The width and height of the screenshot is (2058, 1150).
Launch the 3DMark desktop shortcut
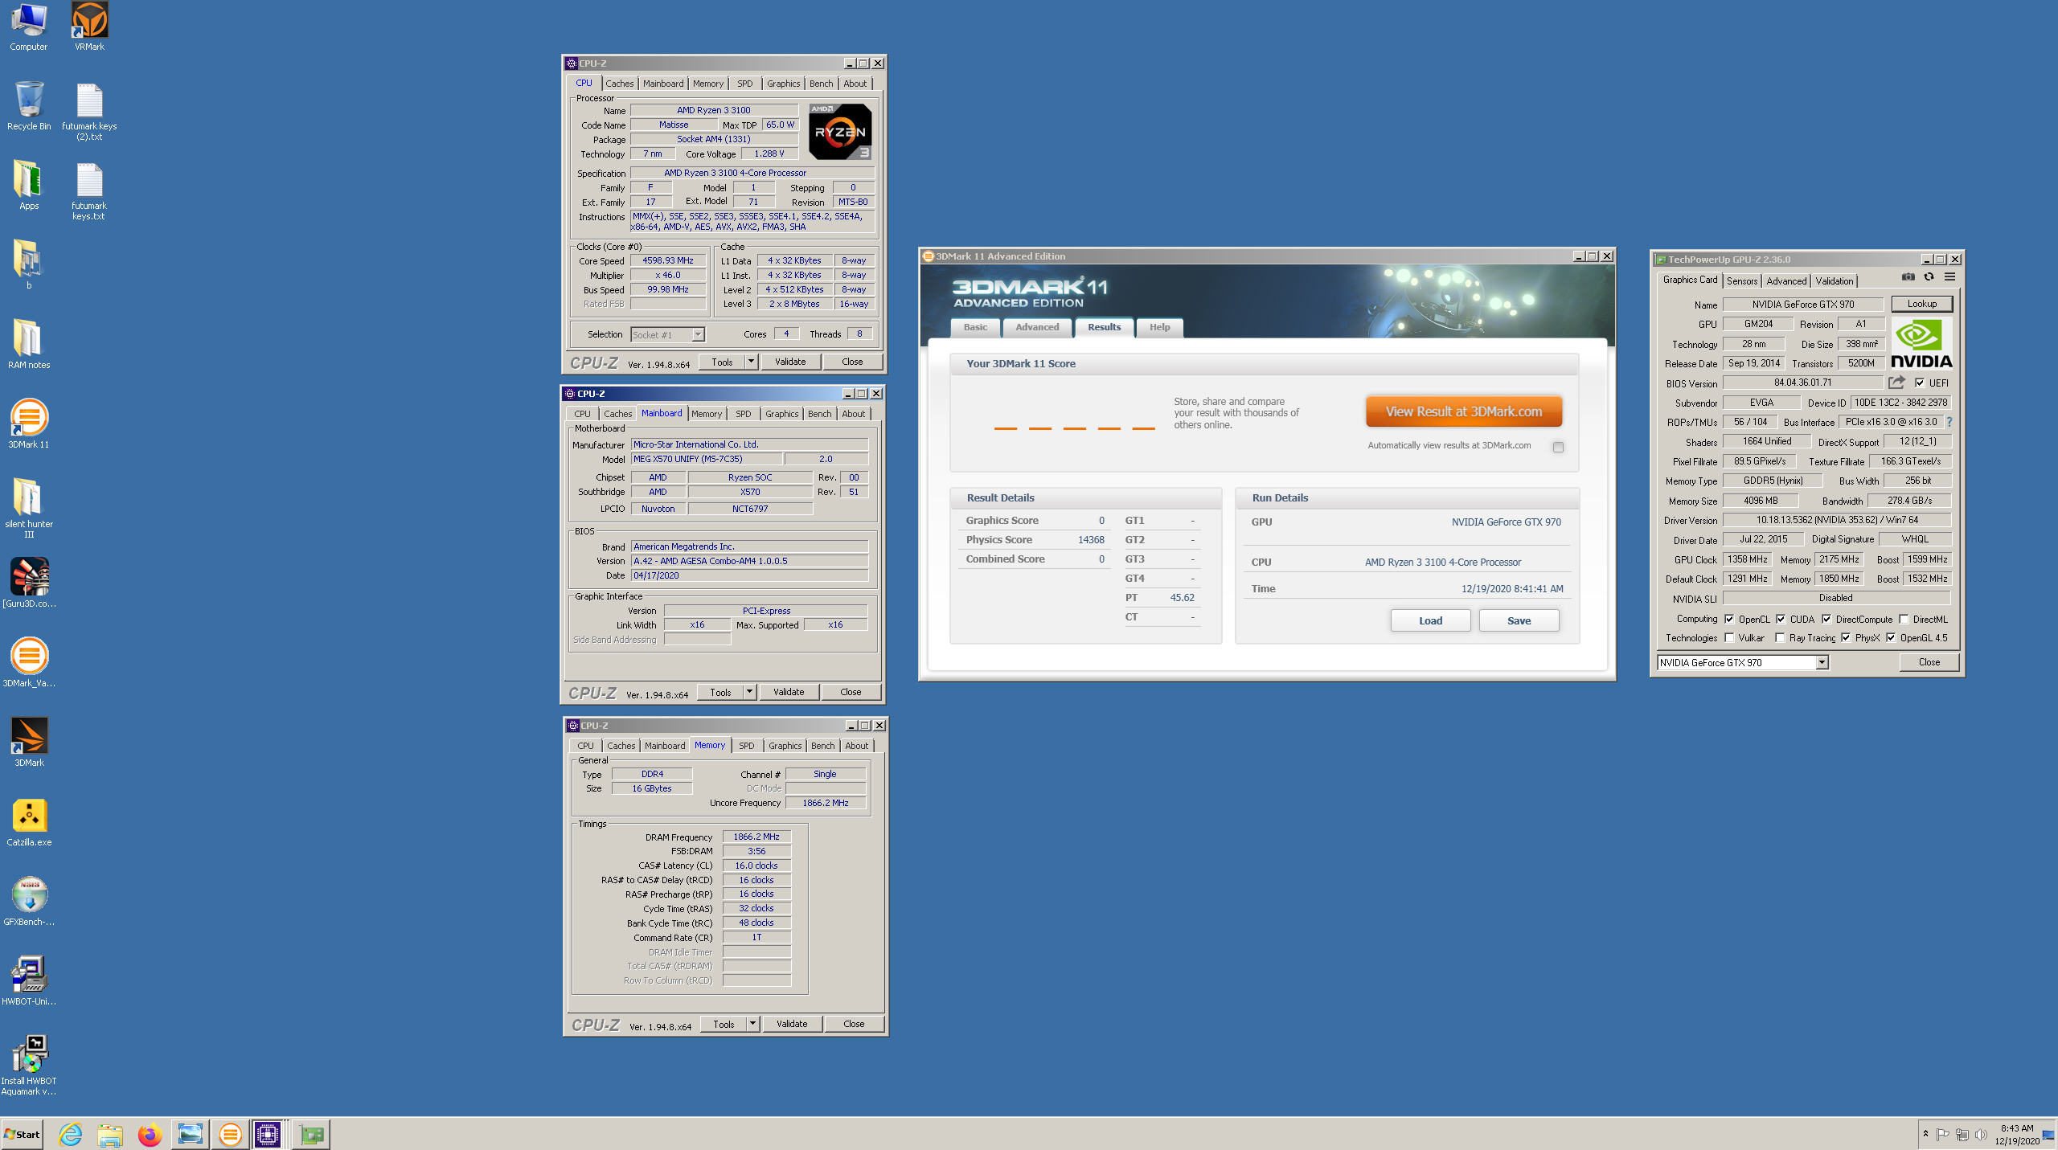[x=29, y=742]
